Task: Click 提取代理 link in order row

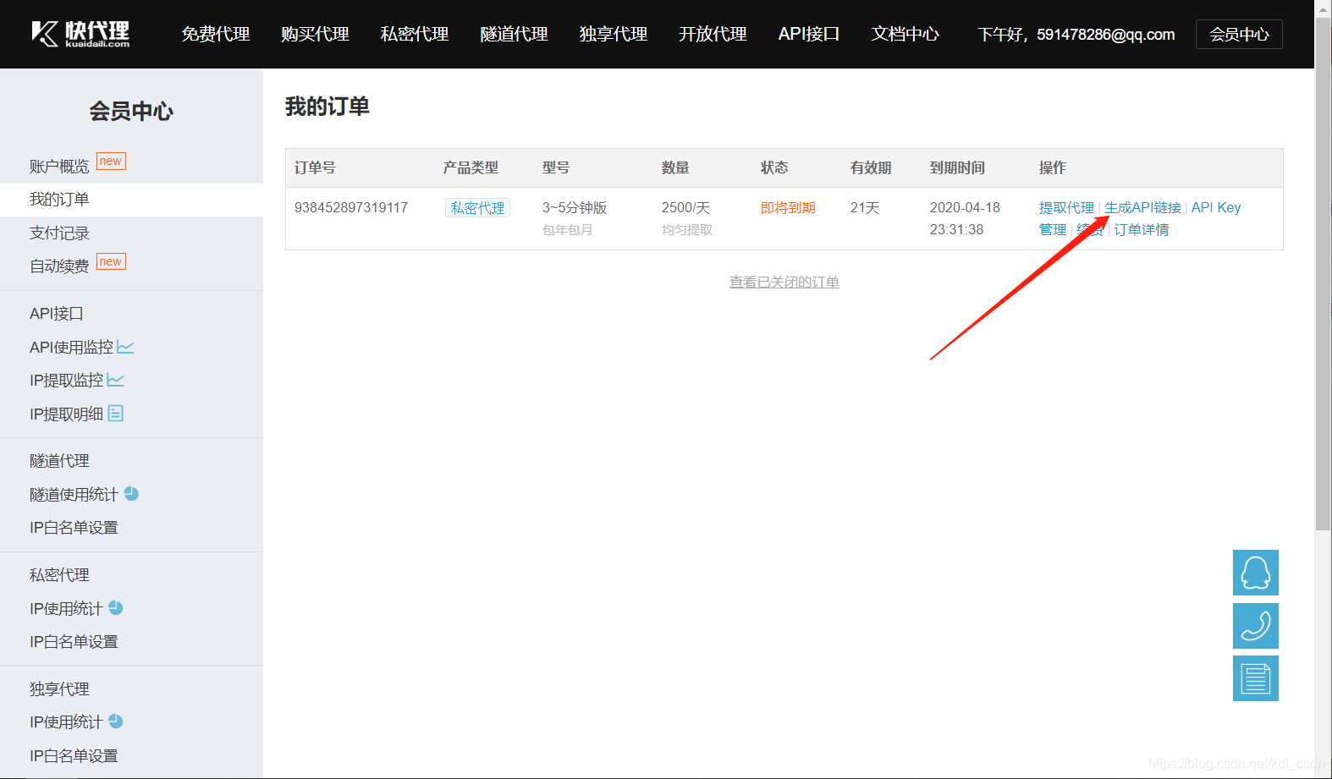Action: [x=1066, y=207]
